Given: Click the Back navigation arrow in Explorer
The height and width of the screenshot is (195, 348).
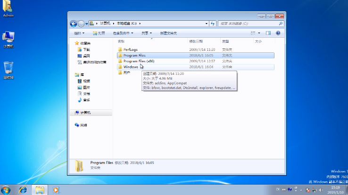Looking at the screenshot, I should [74, 24].
